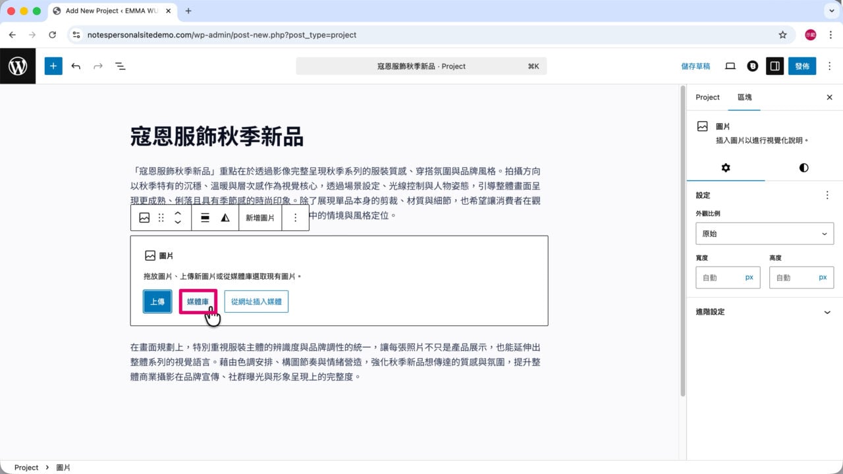Close the Add New Project browser tab
843x474 pixels.
pyautogui.click(x=167, y=11)
